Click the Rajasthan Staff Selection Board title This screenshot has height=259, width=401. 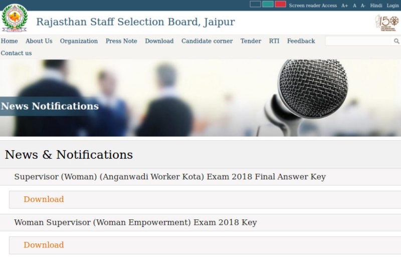click(135, 22)
